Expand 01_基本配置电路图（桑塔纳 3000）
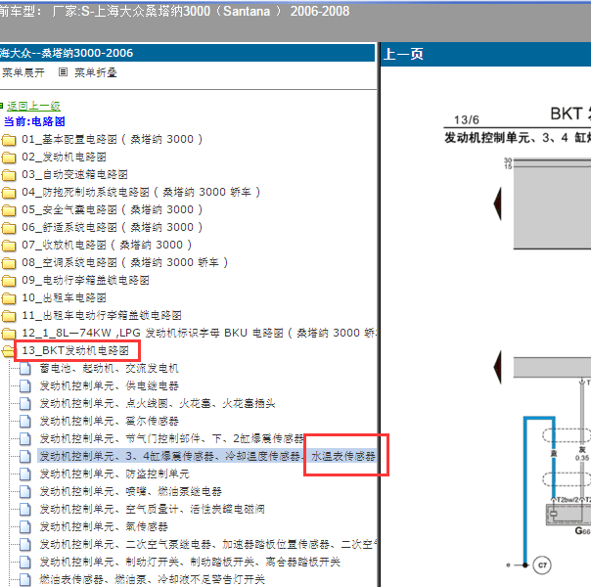Screen dimensions: 591x587 click(112, 139)
